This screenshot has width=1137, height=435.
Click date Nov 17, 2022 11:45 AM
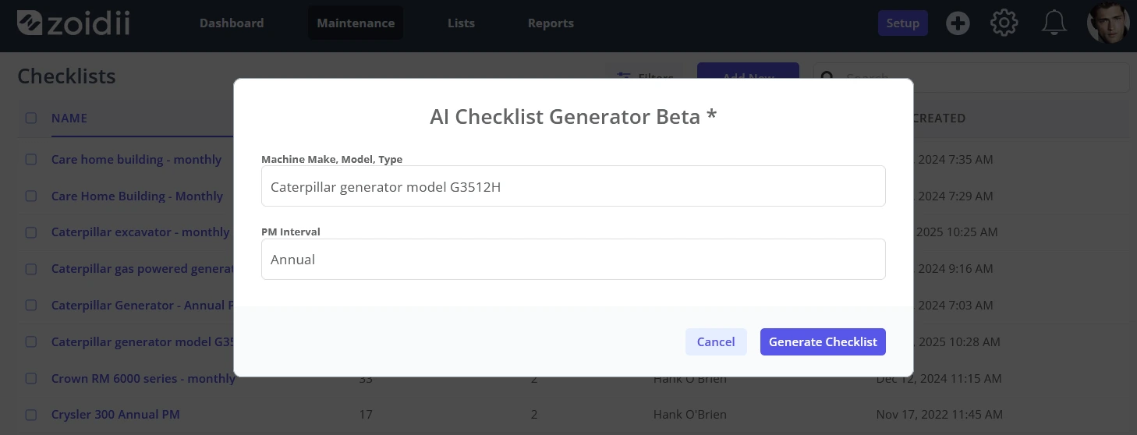[939, 415]
